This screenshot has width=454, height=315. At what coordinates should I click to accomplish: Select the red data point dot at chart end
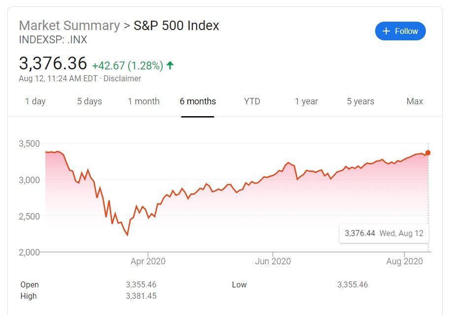tap(428, 153)
